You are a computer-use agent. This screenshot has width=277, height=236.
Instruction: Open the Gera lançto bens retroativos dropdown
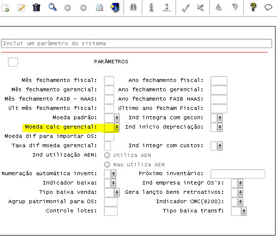pos(240,192)
